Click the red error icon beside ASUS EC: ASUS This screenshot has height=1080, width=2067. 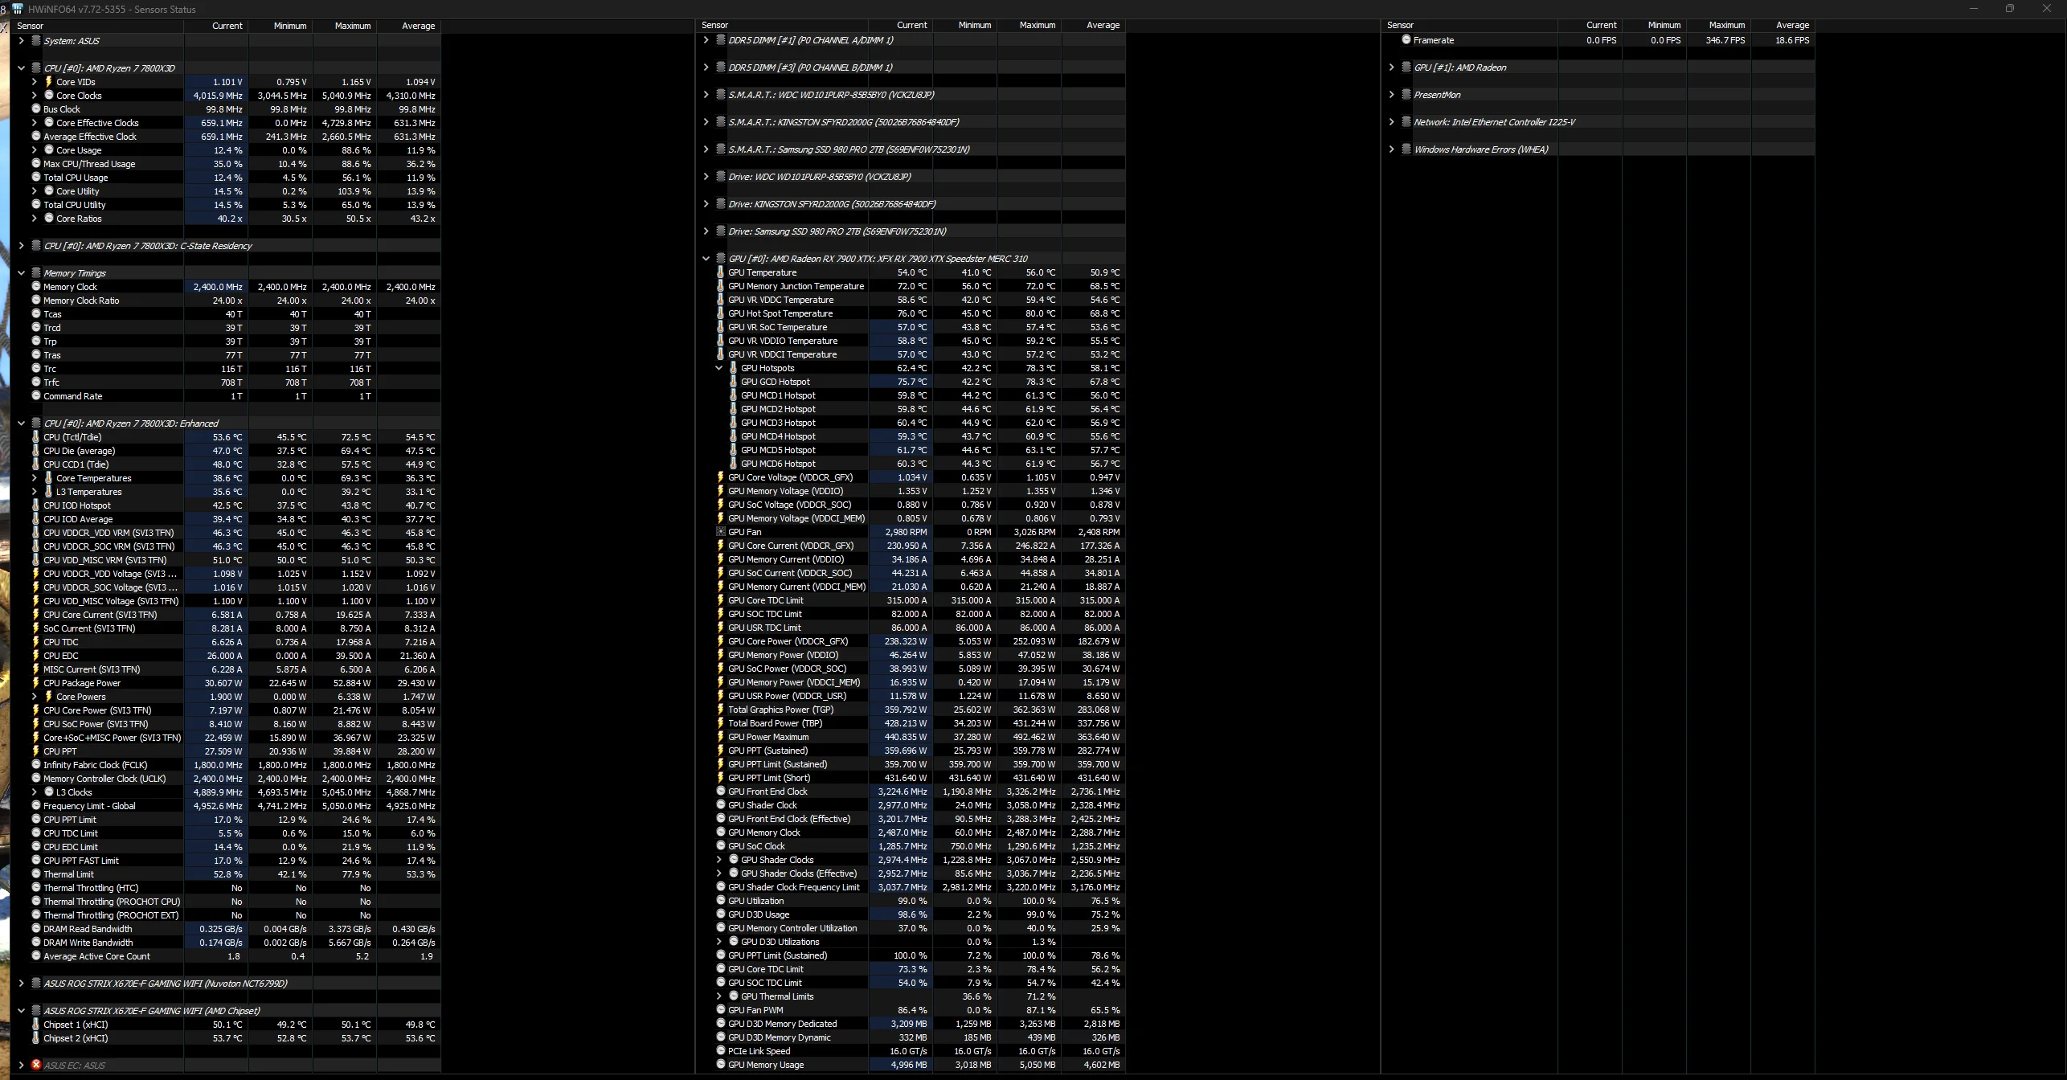click(x=36, y=1065)
